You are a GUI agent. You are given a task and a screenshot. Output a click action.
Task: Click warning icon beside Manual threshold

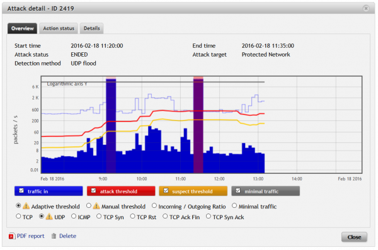pos(96,206)
